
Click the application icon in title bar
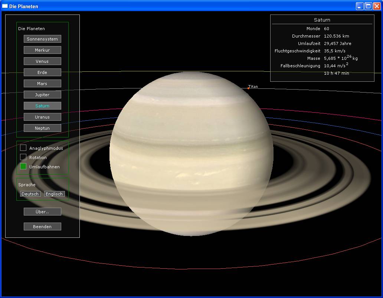(x=5, y=6)
